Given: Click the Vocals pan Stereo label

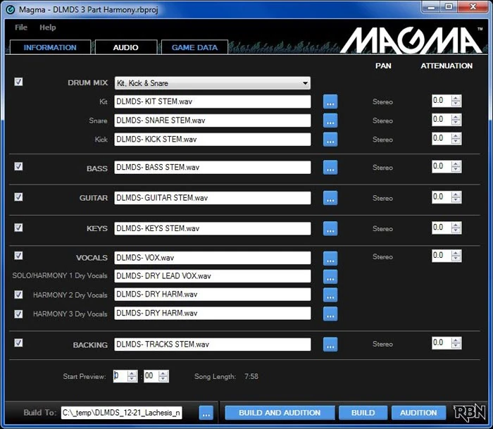Looking at the screenshot, I should [382, 257].
